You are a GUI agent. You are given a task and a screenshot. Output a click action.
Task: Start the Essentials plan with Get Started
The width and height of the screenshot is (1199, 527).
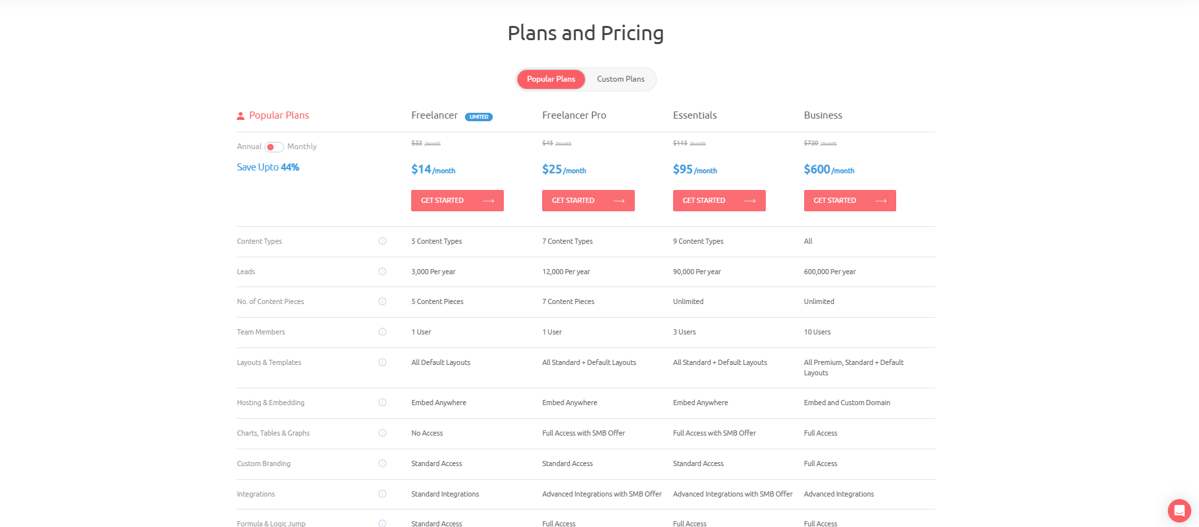(x=719, y=201)
